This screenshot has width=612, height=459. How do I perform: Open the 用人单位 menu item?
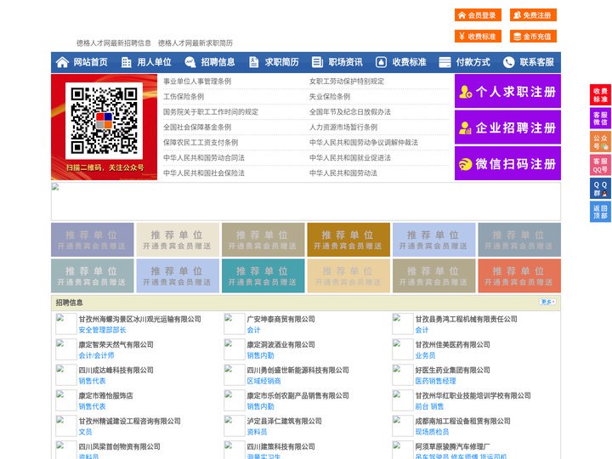(154, 62)
